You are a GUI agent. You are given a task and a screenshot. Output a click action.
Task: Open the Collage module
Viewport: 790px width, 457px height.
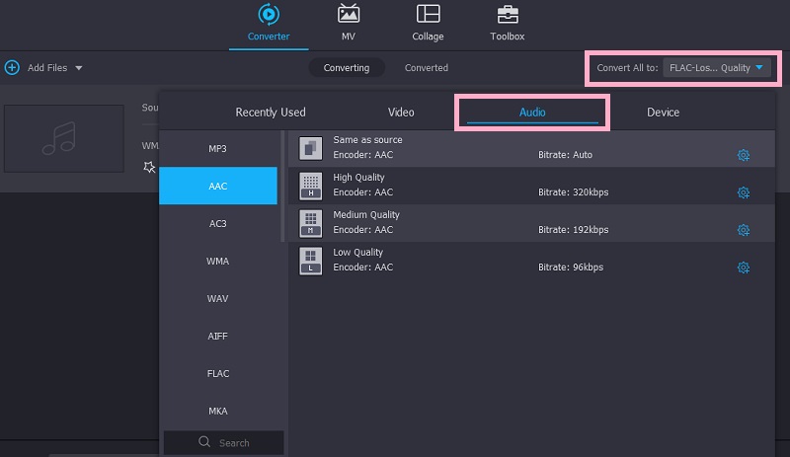click(428, 15)
